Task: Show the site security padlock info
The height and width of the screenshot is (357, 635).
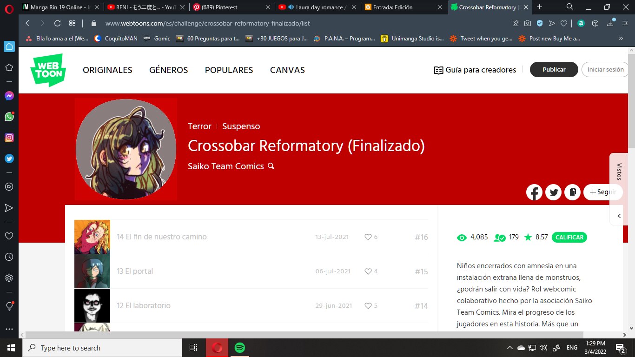Action: point(94,23)
